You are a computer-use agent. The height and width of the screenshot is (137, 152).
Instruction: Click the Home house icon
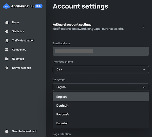click(7, 22)
